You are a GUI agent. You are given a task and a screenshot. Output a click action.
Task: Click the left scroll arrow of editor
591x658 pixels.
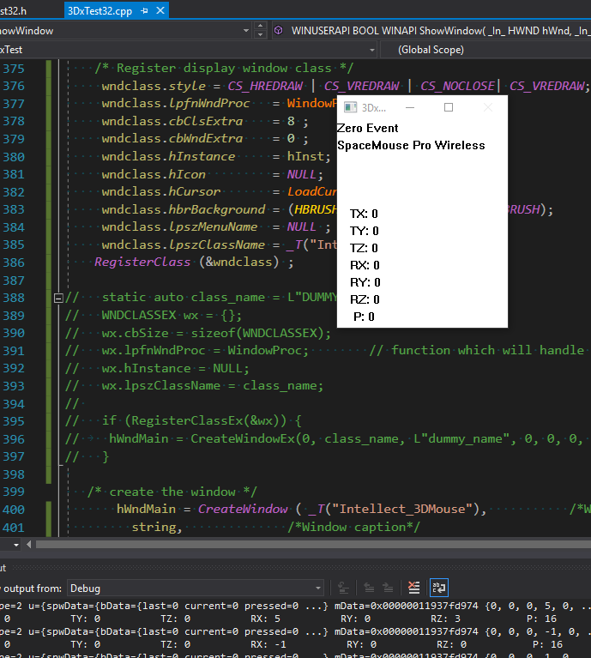click(x=28, y=544)
